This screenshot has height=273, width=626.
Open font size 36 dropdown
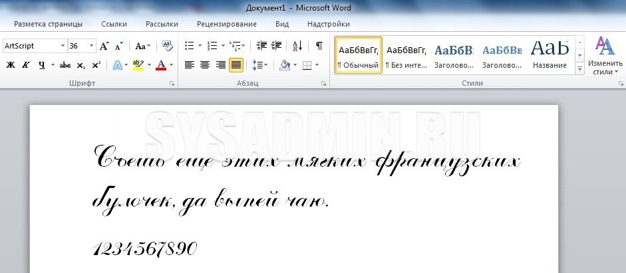(91, 46)
